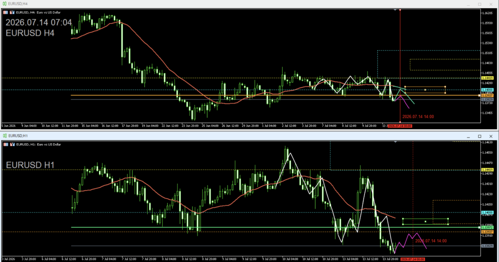The width and height of the screenshot is (499, 262).
Task: Select the yellow 1.14419 price label on H4 chart
Action: pyautogui.click(x=487, y=78)
